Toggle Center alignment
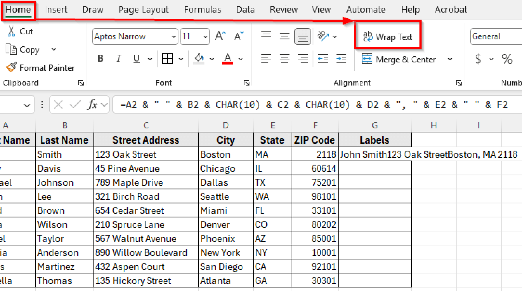522x291 pixels. (284, 59)
